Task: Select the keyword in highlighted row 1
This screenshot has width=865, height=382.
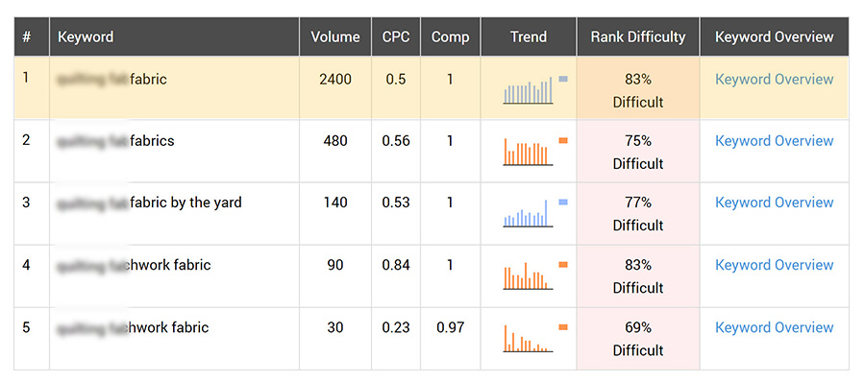Action: [112, 80]
